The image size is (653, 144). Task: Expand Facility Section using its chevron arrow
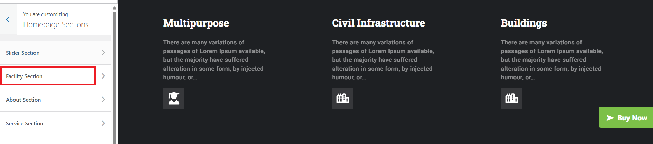point(103,76)
